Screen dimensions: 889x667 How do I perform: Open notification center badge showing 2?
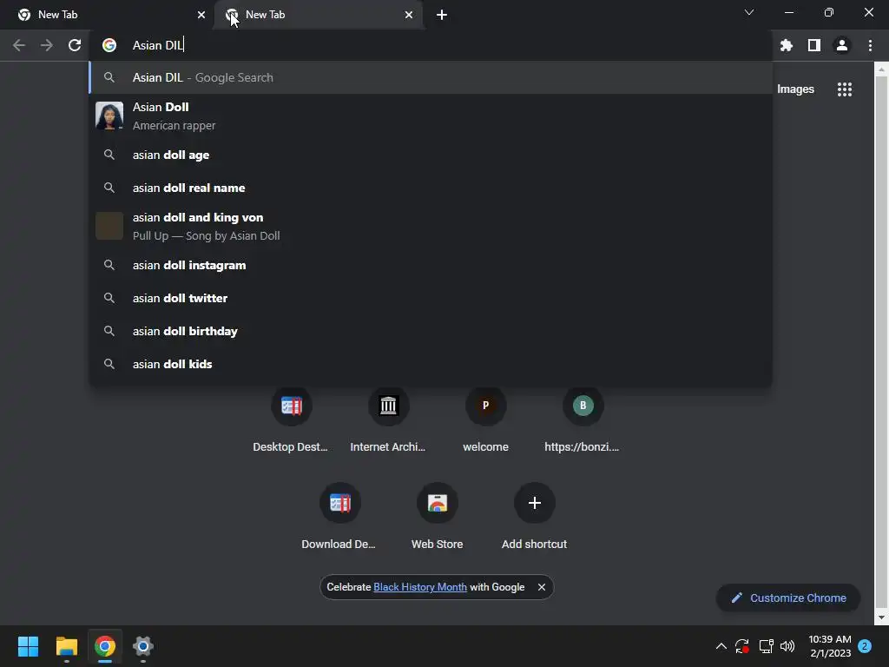click(x=865, y=646)
